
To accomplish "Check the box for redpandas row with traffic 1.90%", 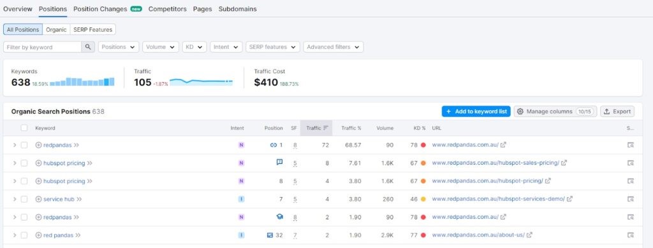I will (24, 217).
